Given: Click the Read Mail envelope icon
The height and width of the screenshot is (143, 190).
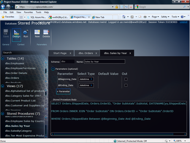Looking at the screenshot, I should coord(140,17).
